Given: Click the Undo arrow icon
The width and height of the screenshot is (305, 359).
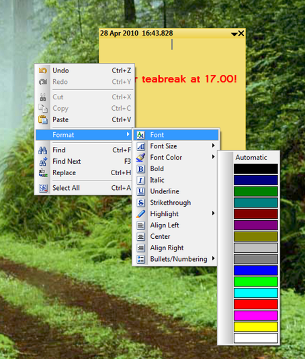Looking at the screenshot, I should tap(43, 71).
